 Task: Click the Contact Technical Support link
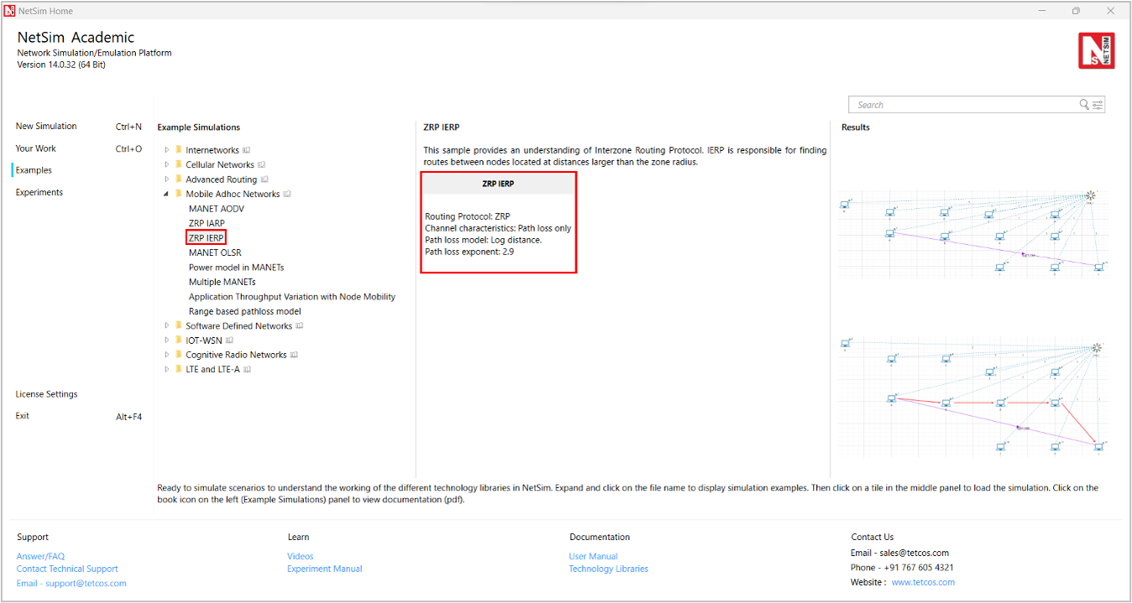click(67, 569)
